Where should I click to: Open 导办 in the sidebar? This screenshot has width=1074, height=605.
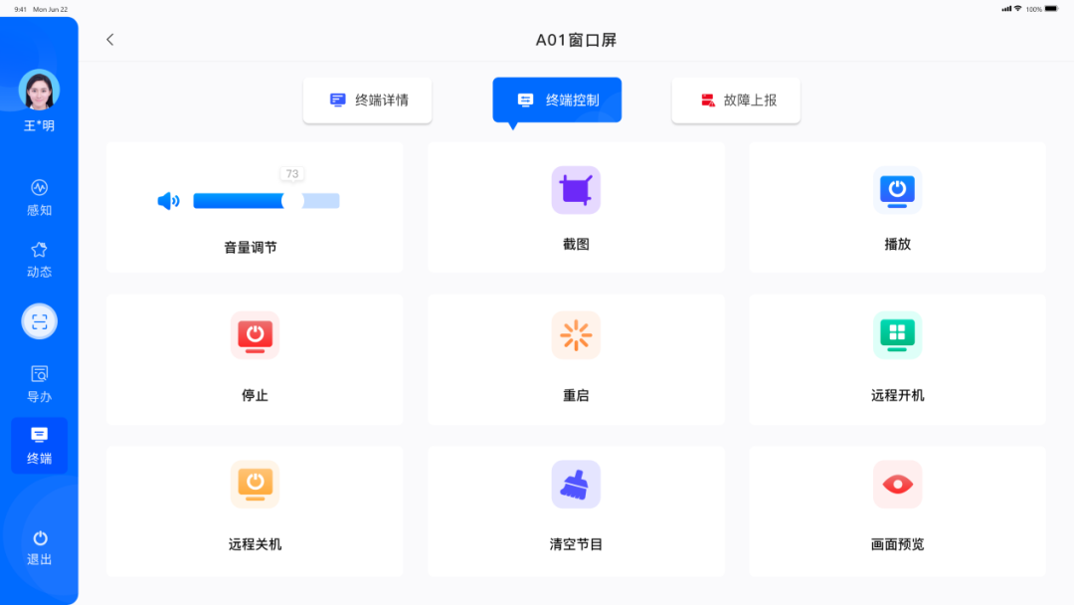click(40, 383)
